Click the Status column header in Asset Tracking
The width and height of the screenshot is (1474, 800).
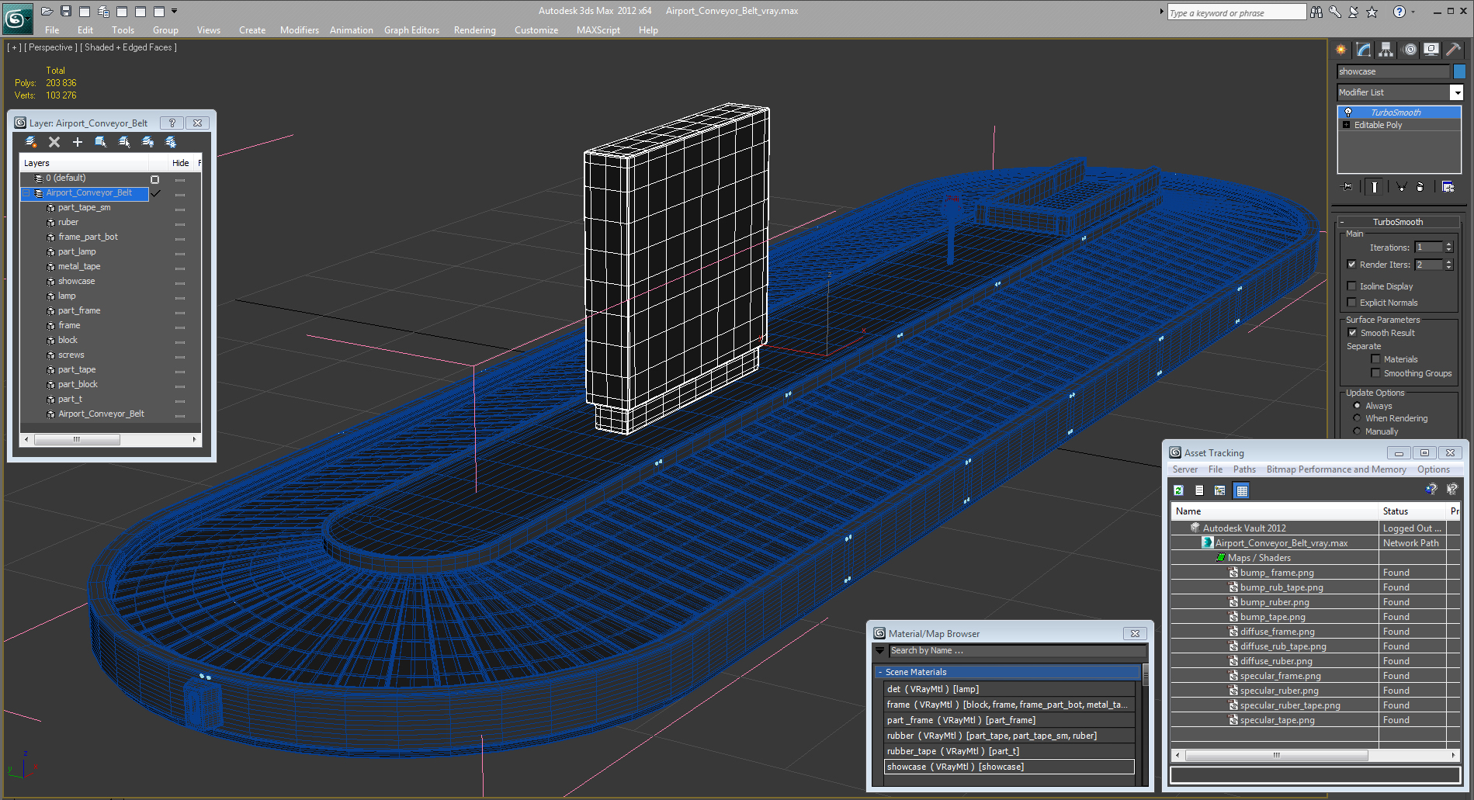coord(1412,511)
